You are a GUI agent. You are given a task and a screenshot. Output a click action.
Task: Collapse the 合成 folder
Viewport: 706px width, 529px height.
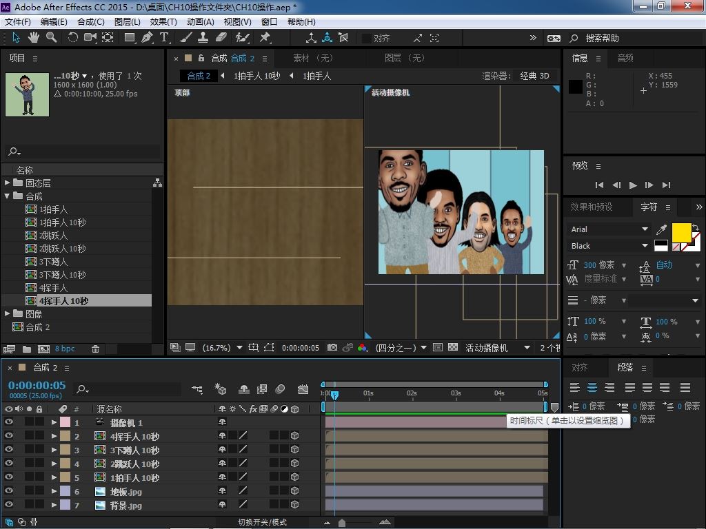point(7,196)
